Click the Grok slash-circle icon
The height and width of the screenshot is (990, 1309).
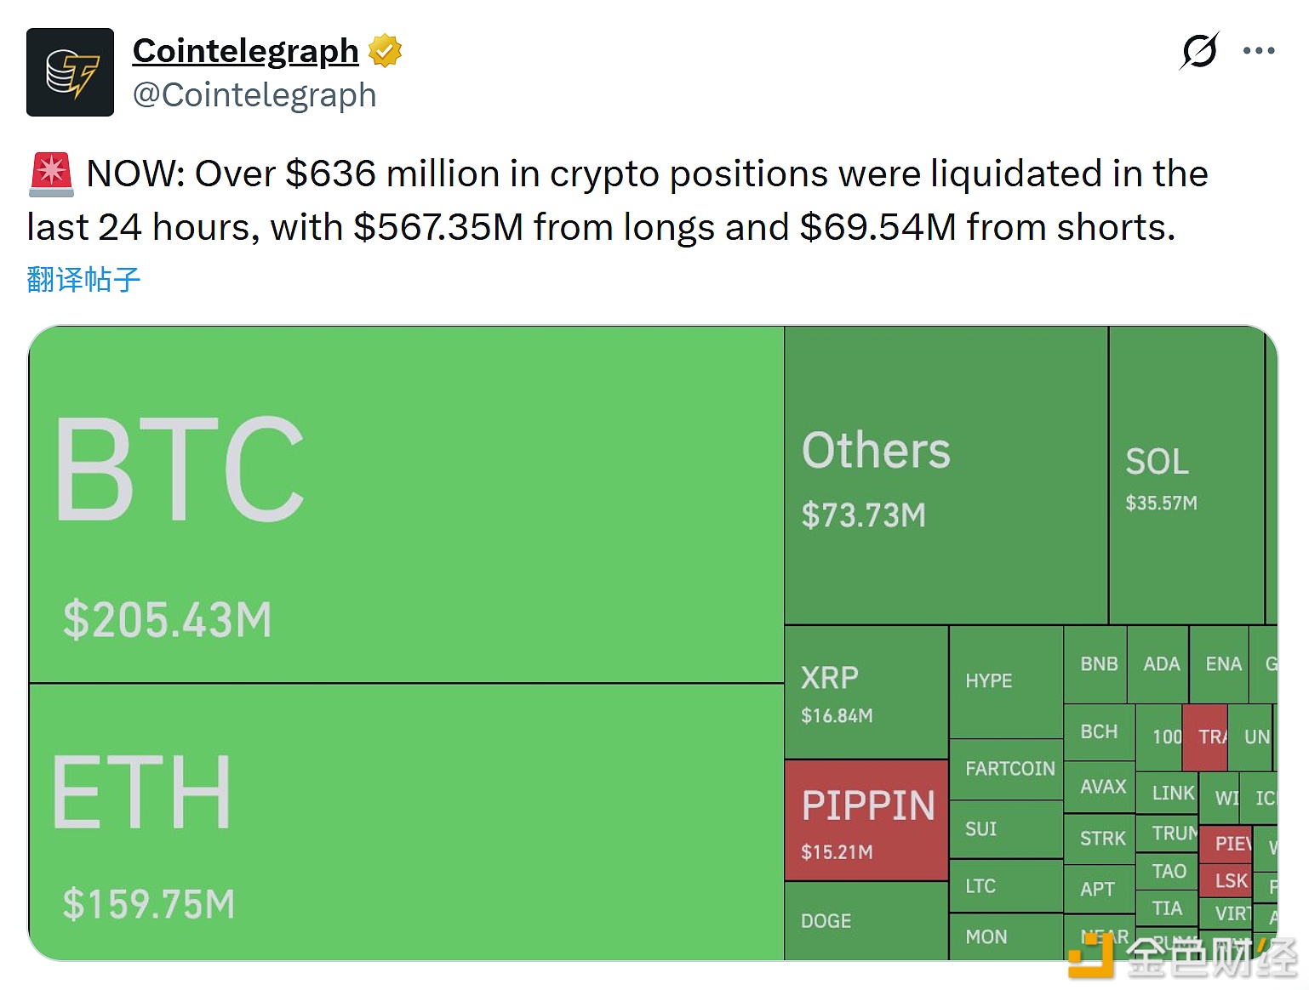click(1199, 51)
